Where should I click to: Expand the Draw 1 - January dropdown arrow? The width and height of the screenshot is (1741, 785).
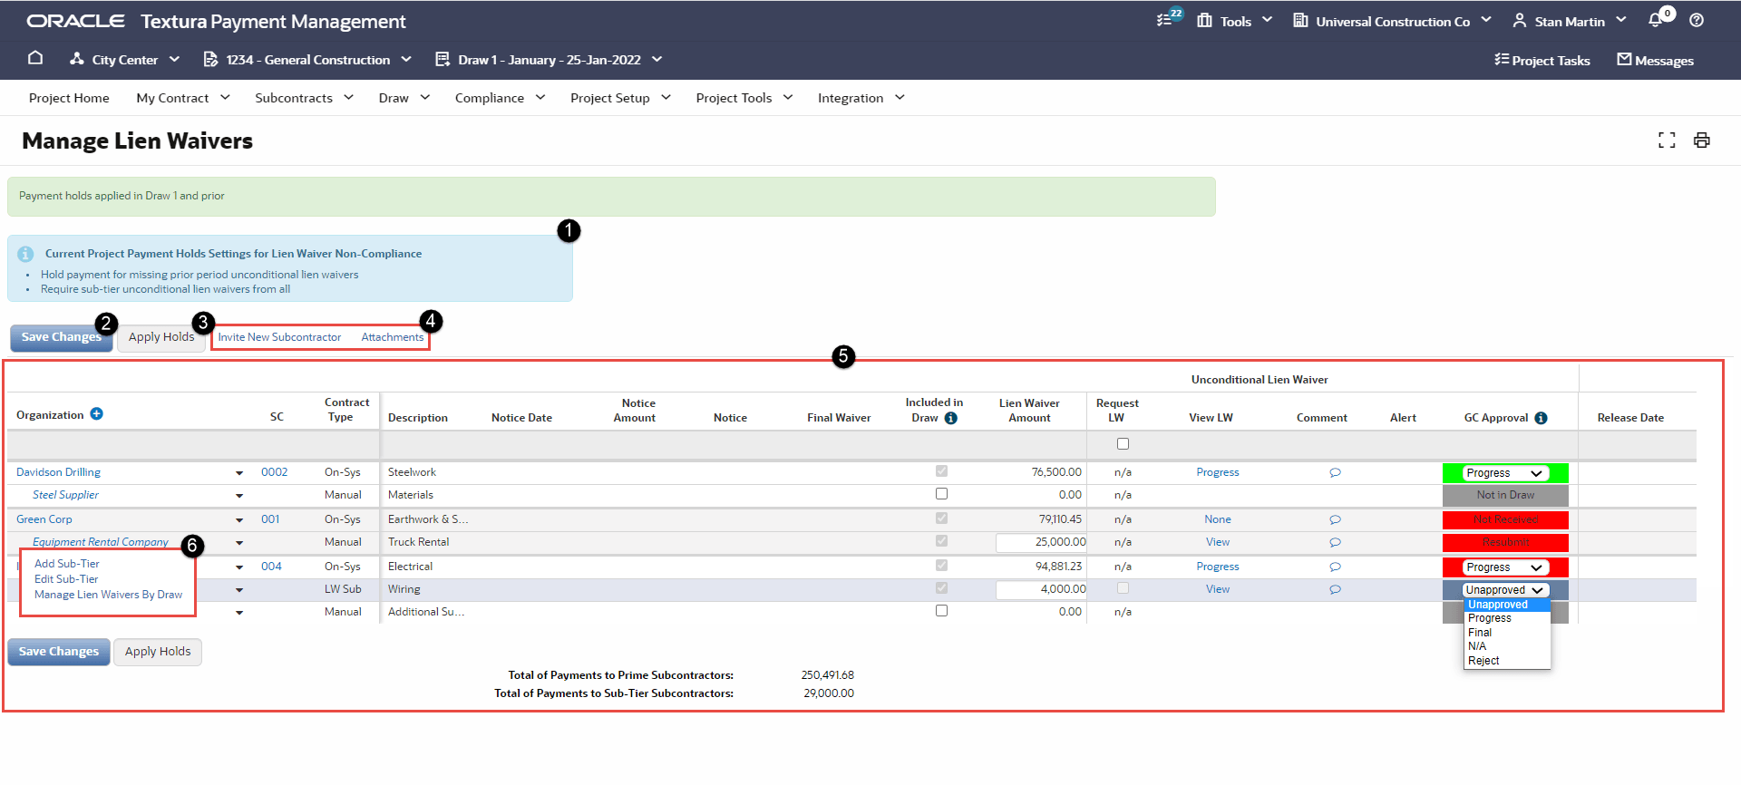657,59
